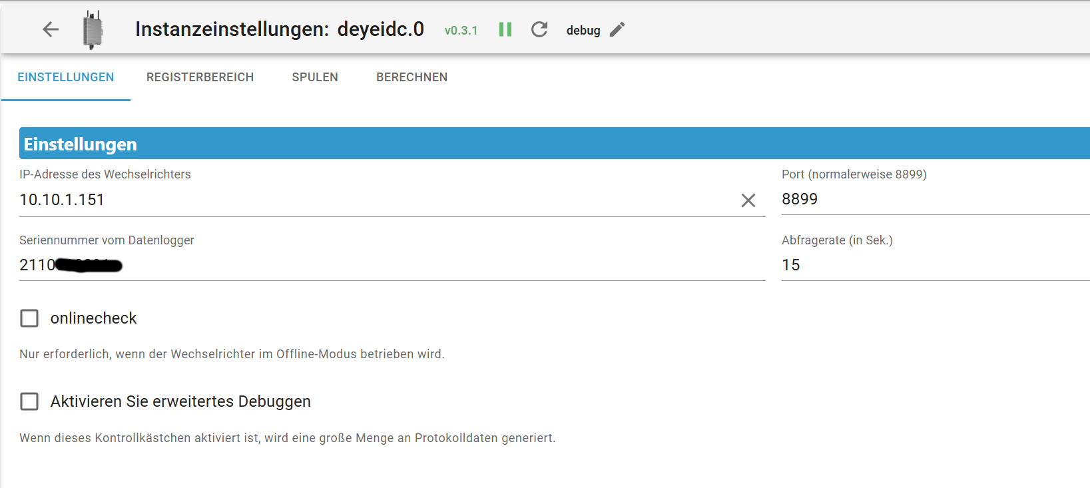This screenshot has width=1090, height=488.
Task: Select the Berechnen tab
Action: pos(412,77)
